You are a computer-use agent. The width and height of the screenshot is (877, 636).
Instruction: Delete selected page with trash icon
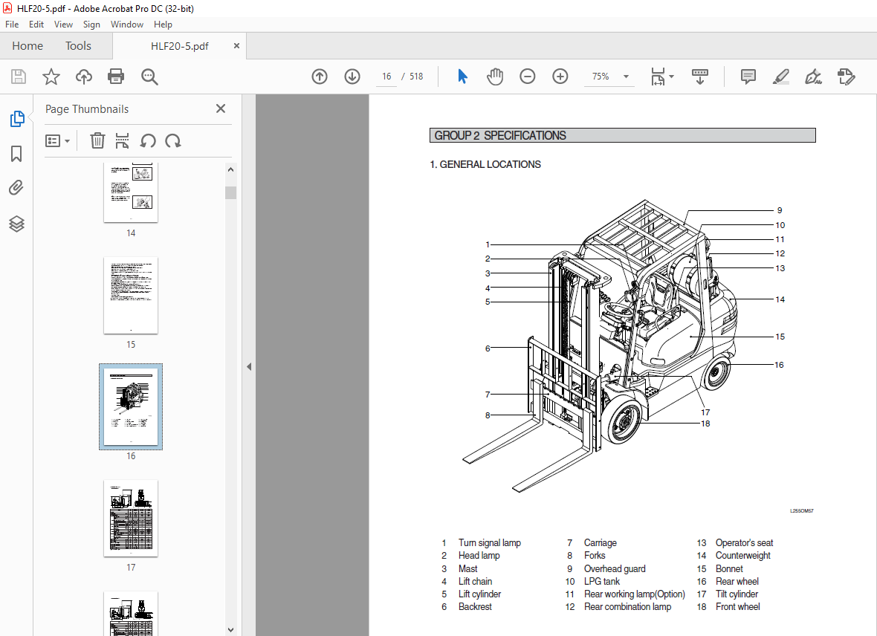click(x=97, y=141)
